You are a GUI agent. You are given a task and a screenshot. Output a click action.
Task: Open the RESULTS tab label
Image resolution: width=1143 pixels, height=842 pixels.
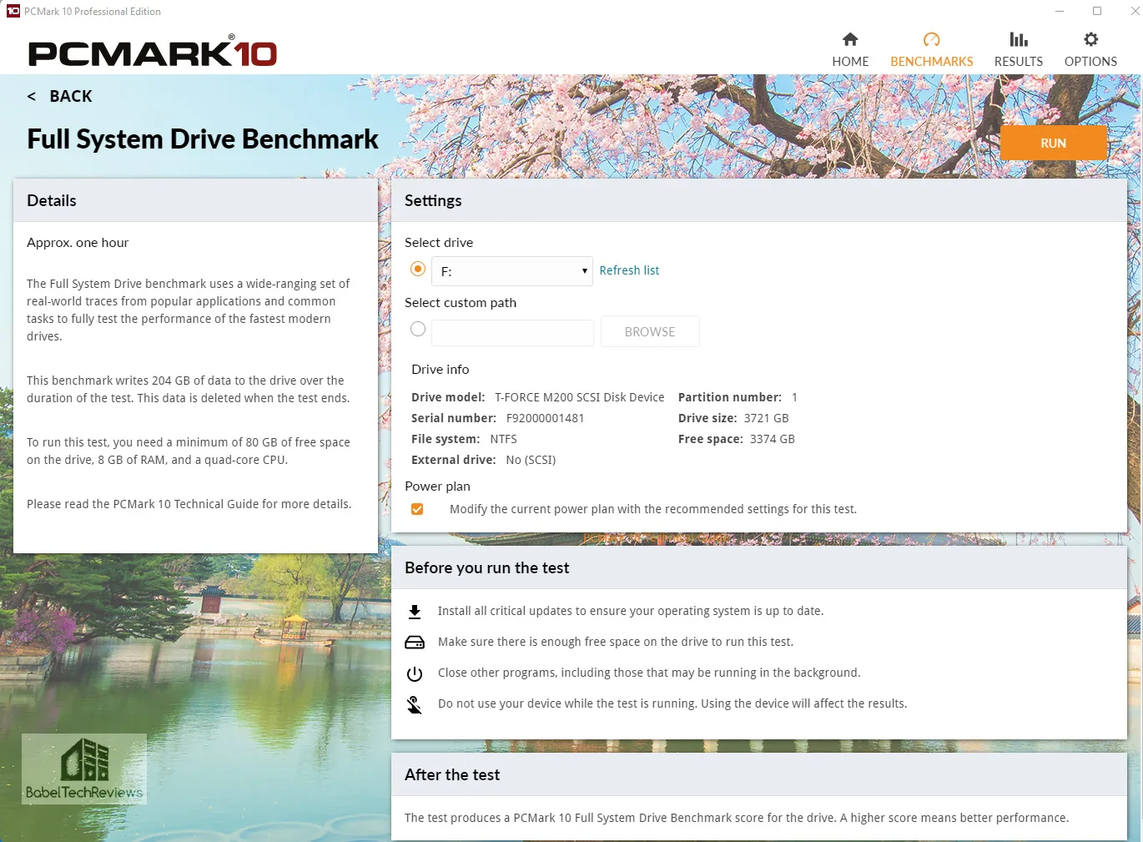tap(1018, 62)
